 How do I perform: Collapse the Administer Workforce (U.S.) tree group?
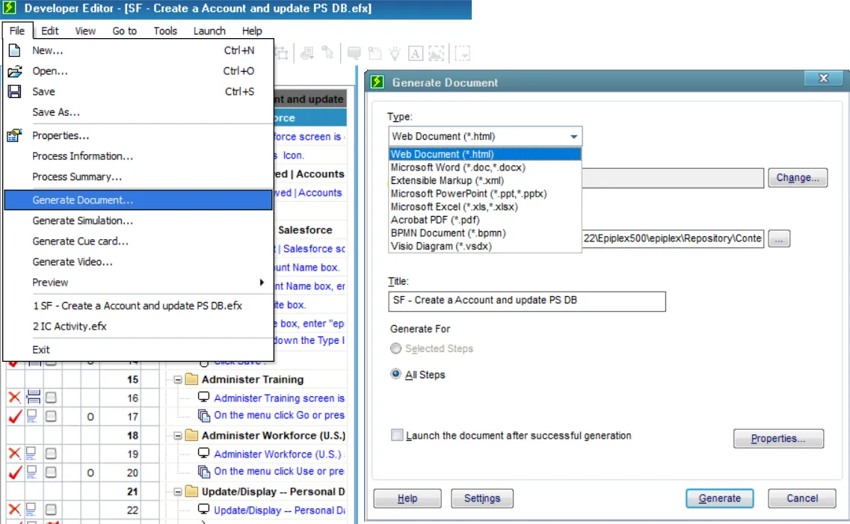click(178, 435)
